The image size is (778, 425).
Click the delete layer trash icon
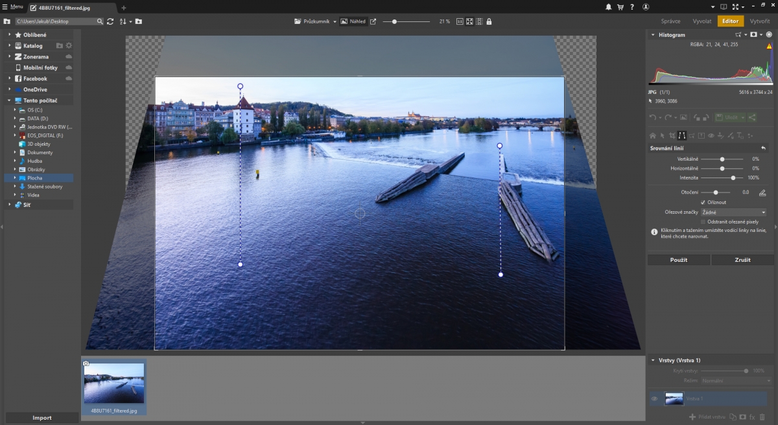click(762, 417)
